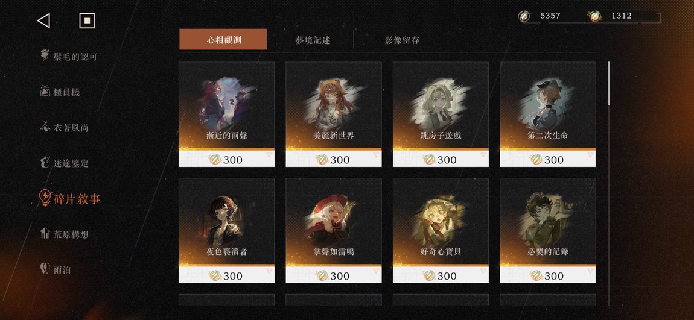This screenshot has height=320, width=694.
Task: Open 迷途鑒定 sidebar section
Action: 65,163
